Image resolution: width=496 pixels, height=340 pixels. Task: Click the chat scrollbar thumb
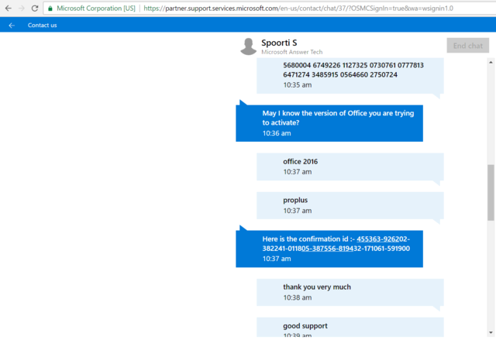pyautogui.click(x=491, y=192)
